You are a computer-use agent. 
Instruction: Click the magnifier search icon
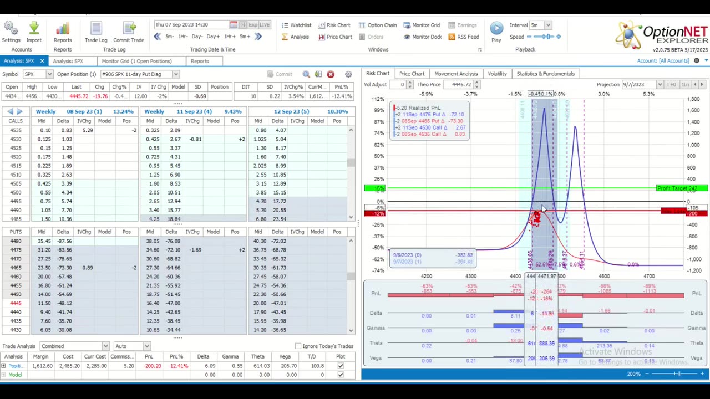pyautogui.click(x=306, y=74)
